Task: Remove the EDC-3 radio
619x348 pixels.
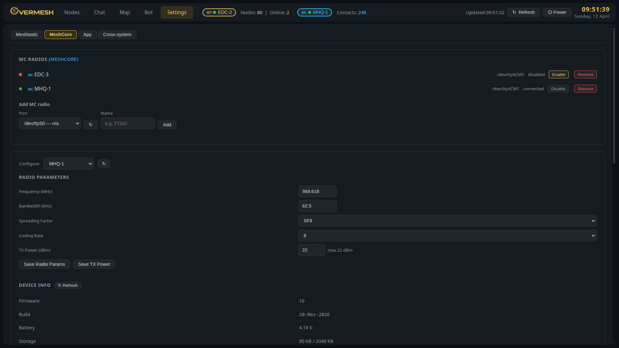Action: pos(585,74)
